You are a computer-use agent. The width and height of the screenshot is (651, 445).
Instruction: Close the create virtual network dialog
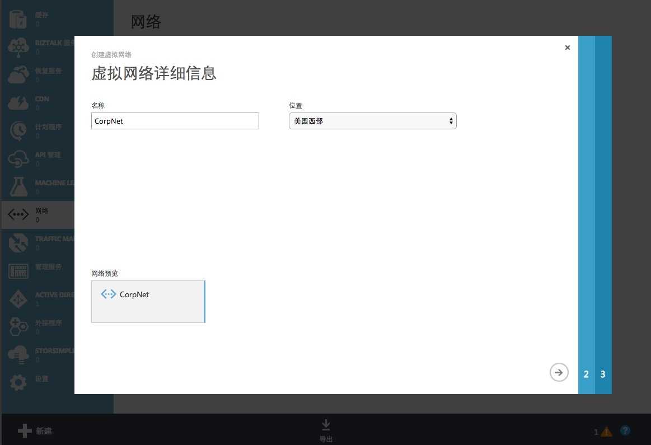[x=567, y=48]
